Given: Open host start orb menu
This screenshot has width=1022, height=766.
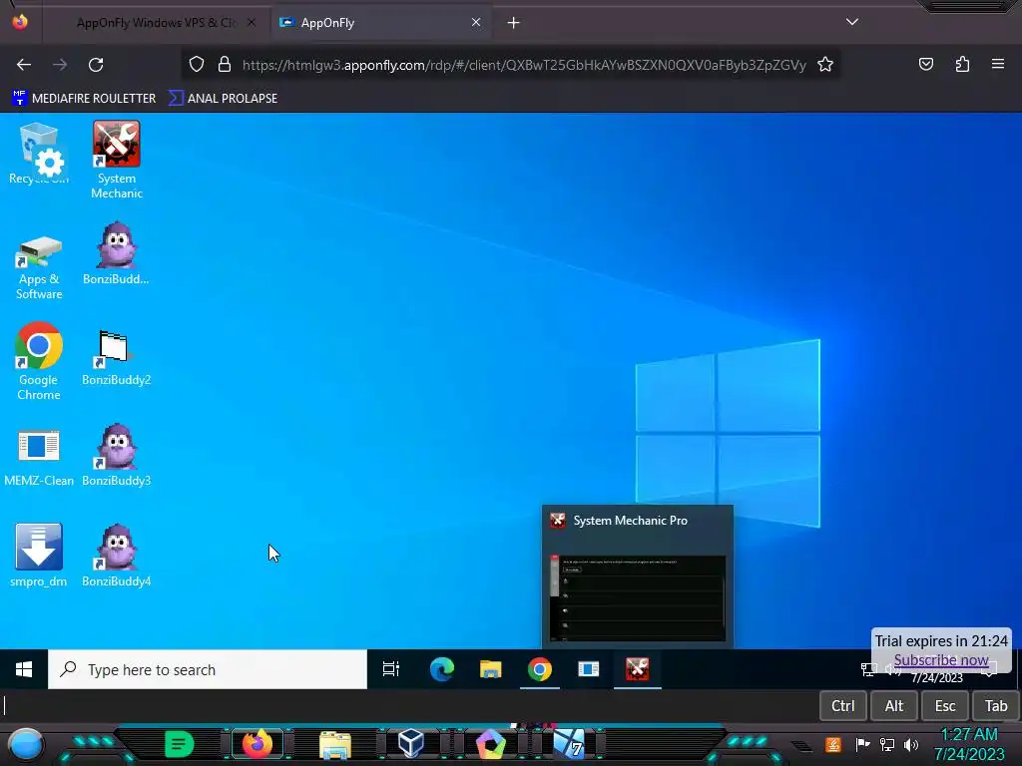Looking at the screenshot, I should click(26, 744).
